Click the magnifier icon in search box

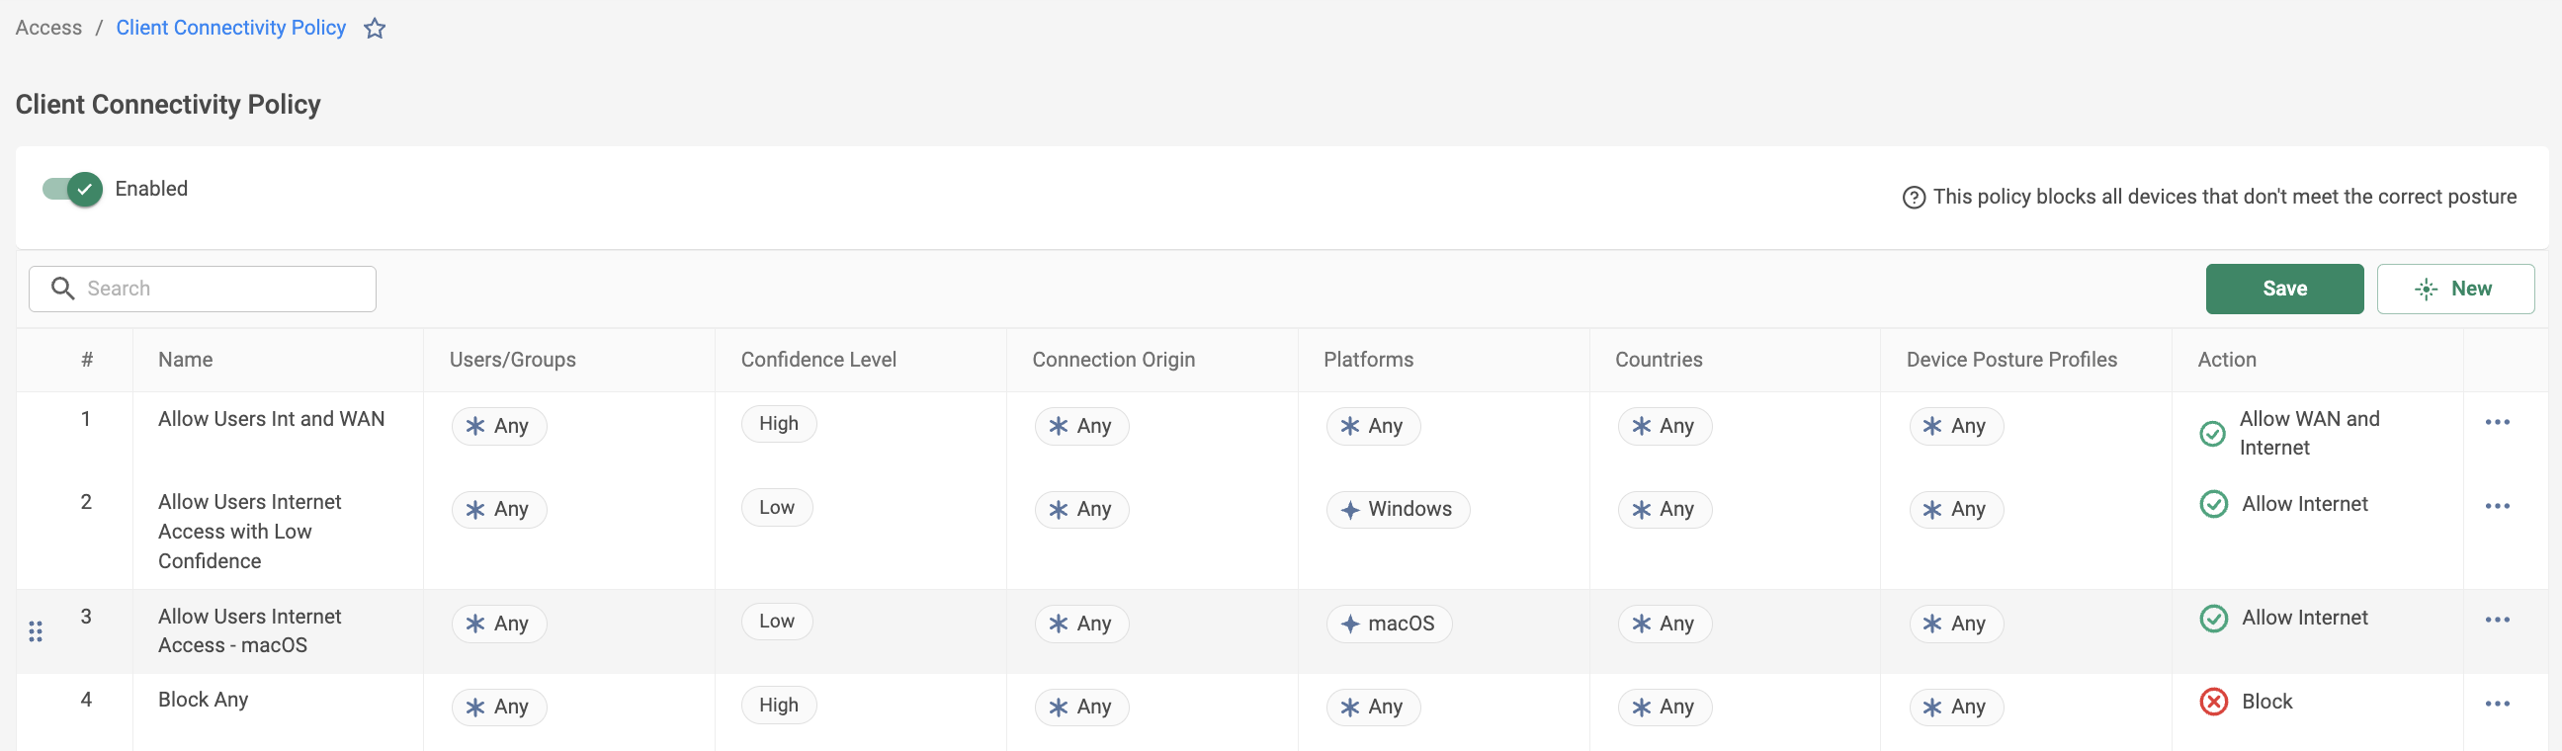(62, 289)
